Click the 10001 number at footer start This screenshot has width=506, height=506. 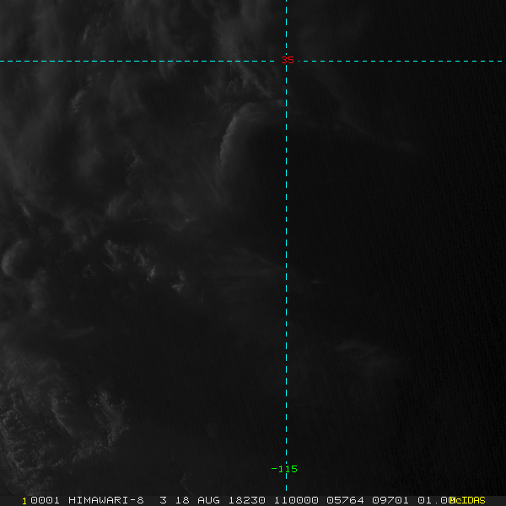pos(40,500)
